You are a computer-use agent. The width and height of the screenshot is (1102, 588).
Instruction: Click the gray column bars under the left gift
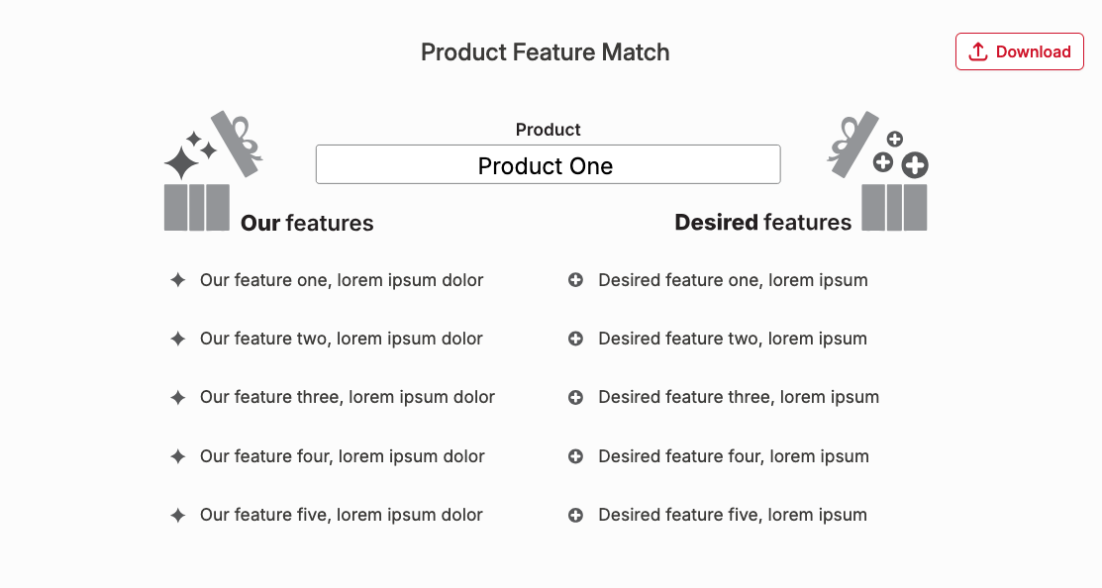point(196,208)
